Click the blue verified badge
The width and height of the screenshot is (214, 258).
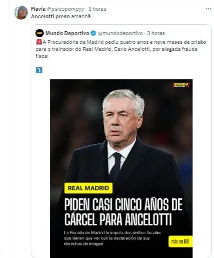click(x=94, y=33)
